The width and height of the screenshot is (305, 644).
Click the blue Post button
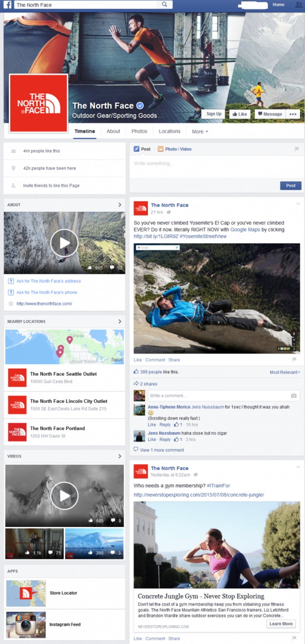pos(291,186)
